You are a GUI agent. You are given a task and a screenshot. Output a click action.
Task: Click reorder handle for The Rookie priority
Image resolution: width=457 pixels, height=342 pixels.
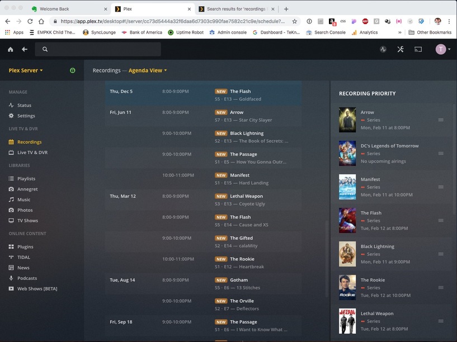click(441, 287)
